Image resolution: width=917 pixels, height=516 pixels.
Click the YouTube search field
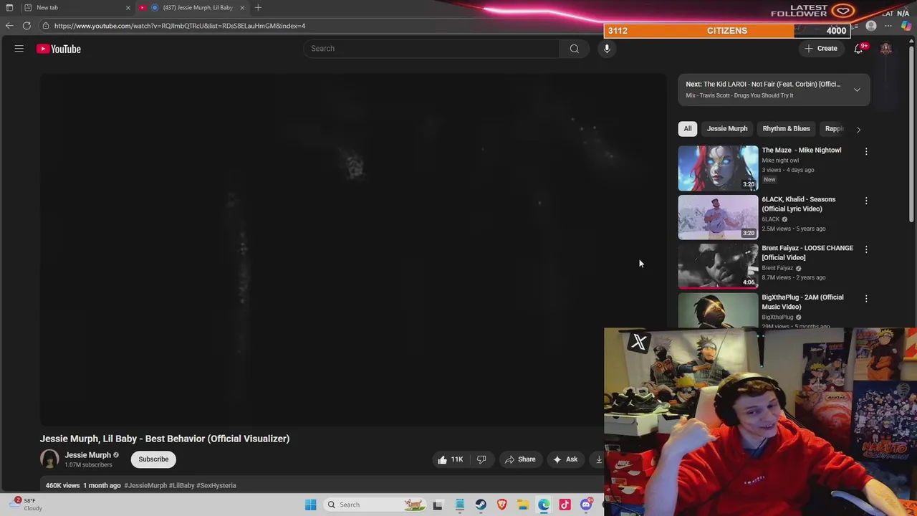coord(431,49)
